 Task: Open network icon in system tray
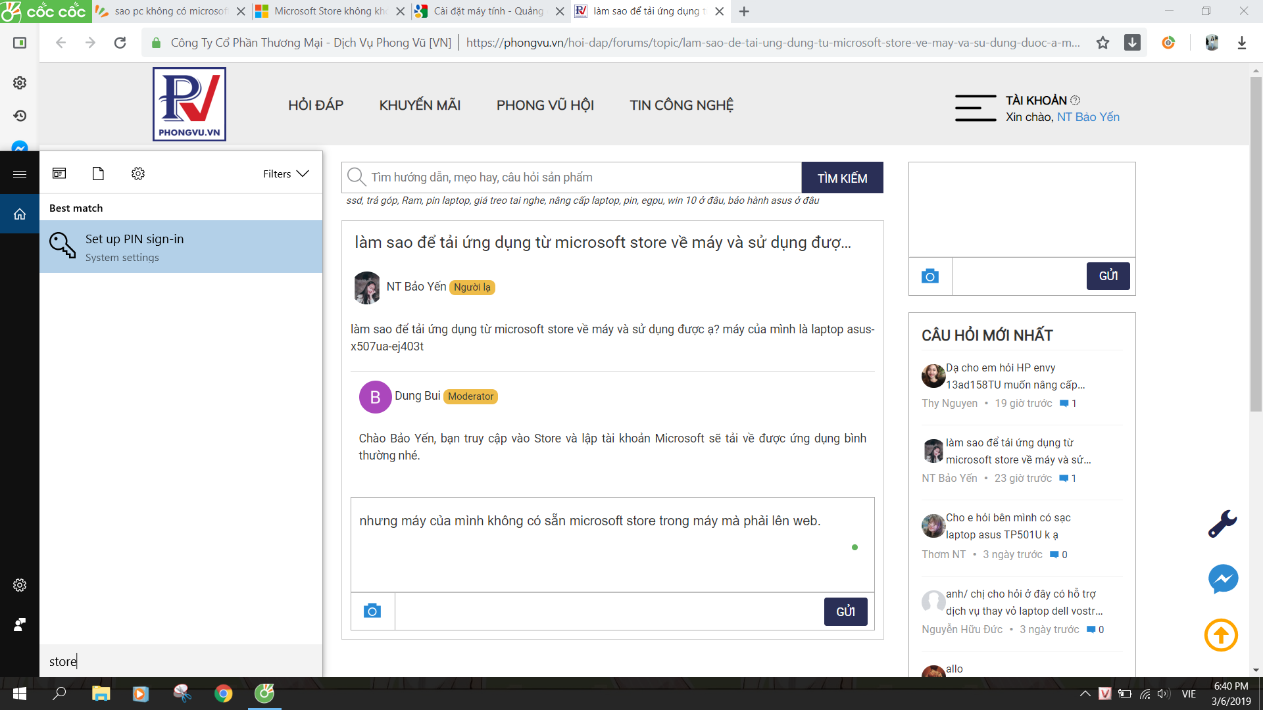click(1145, 694)
